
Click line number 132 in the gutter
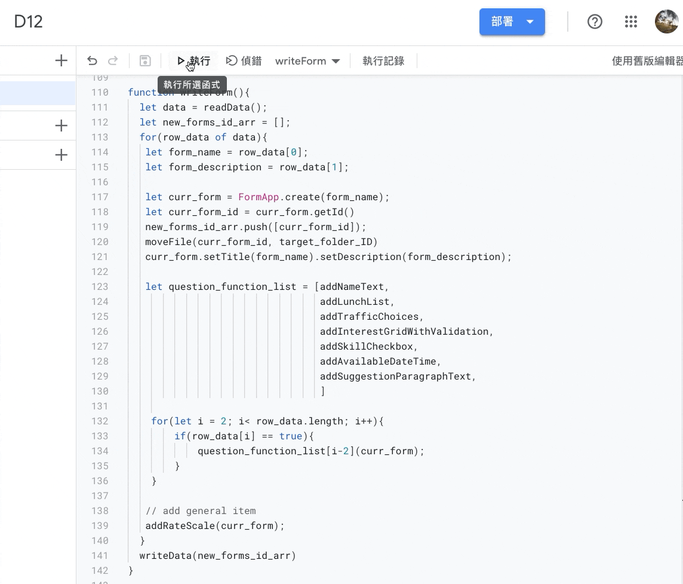(x=100, y=421)
